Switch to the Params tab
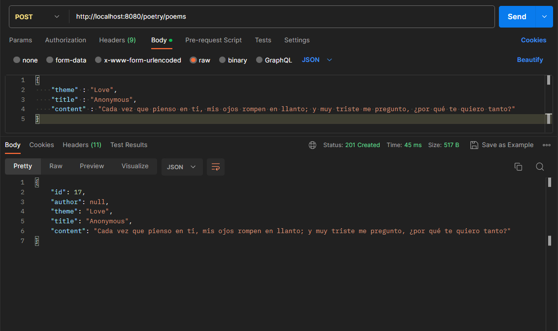Viewport: 558px width, 331px height. click(21, 40)
